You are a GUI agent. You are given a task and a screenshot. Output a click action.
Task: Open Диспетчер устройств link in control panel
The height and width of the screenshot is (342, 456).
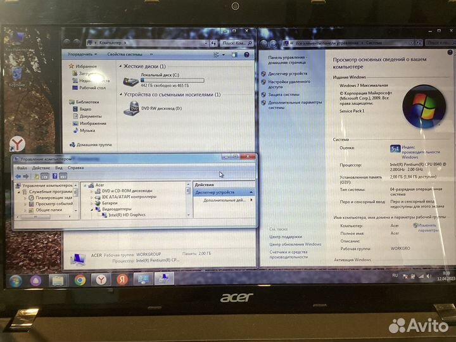click(288, 73)
